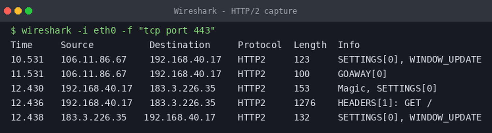The height and width of the screenshot is (133, 492).
Task: Click the GOAWAY[0] info entry
Action: [362, 74]
